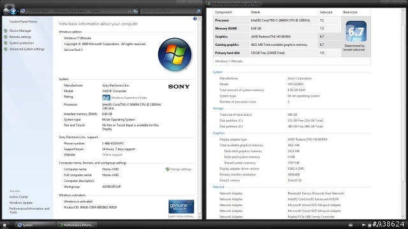Screen dimensions: 408x229
Task: Open Windows Update under See also
Action: [21, 203]
